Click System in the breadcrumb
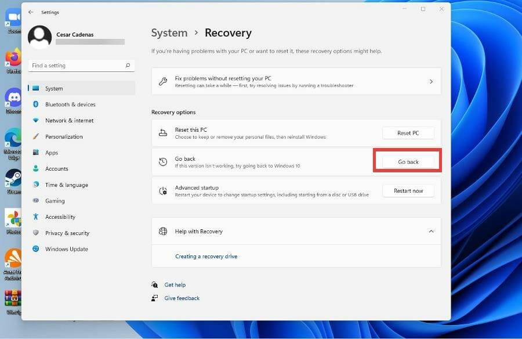The width and height of the screenshot is (522, 339). (169, 33)
